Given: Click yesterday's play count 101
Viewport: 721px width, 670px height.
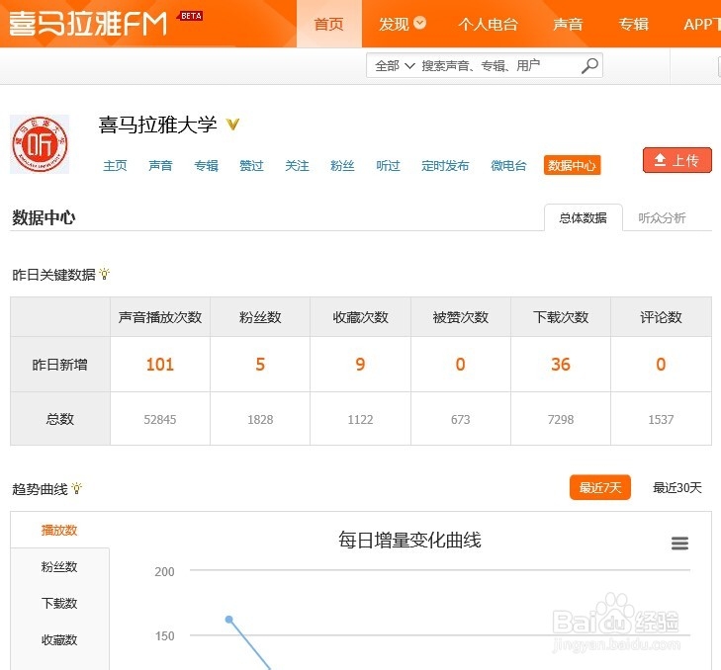Looking at the screenshot, I should (x=160, y=365).
